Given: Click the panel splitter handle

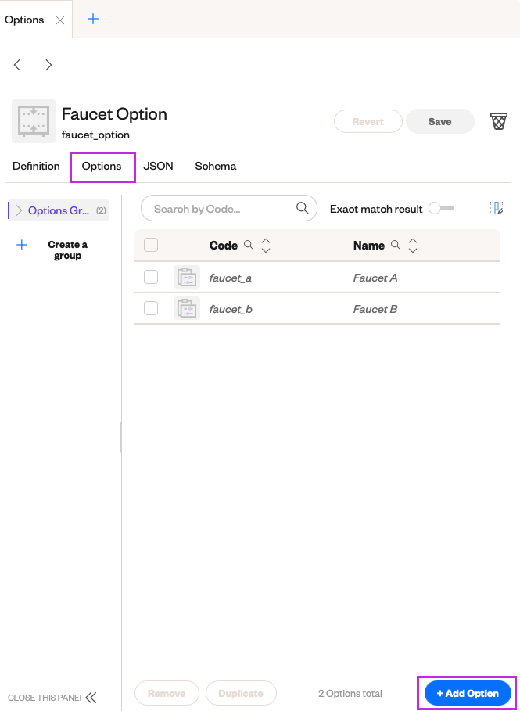Looking at the screenshot, I should pyautogui.click(x=120, y=437).
